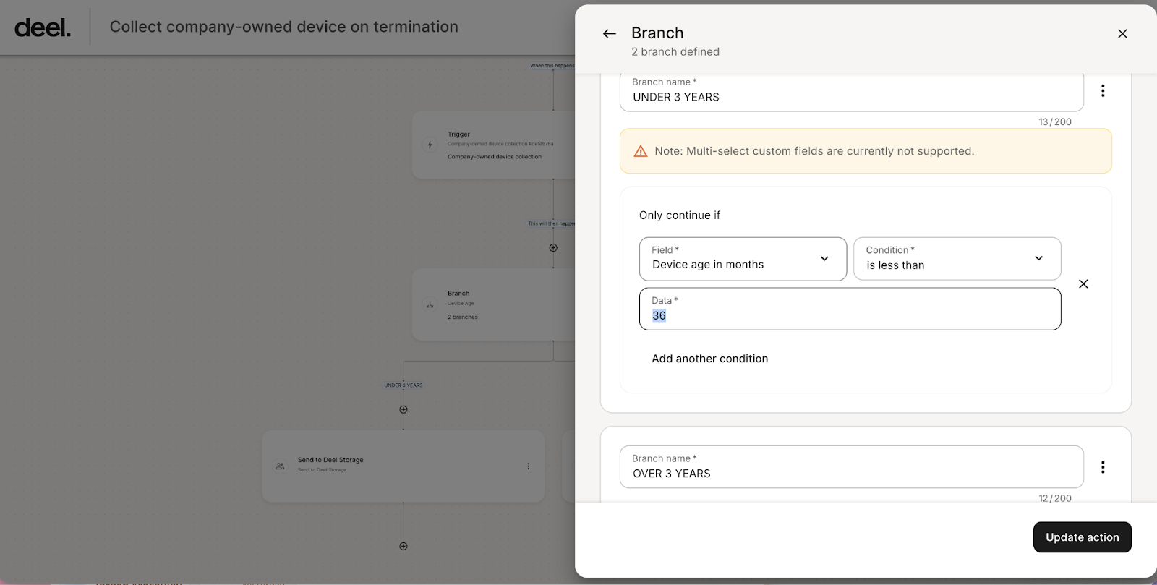Add a step below Send to Deel Storage
The width and height of the screenshot is (1157, 585).
click(404, 546)
